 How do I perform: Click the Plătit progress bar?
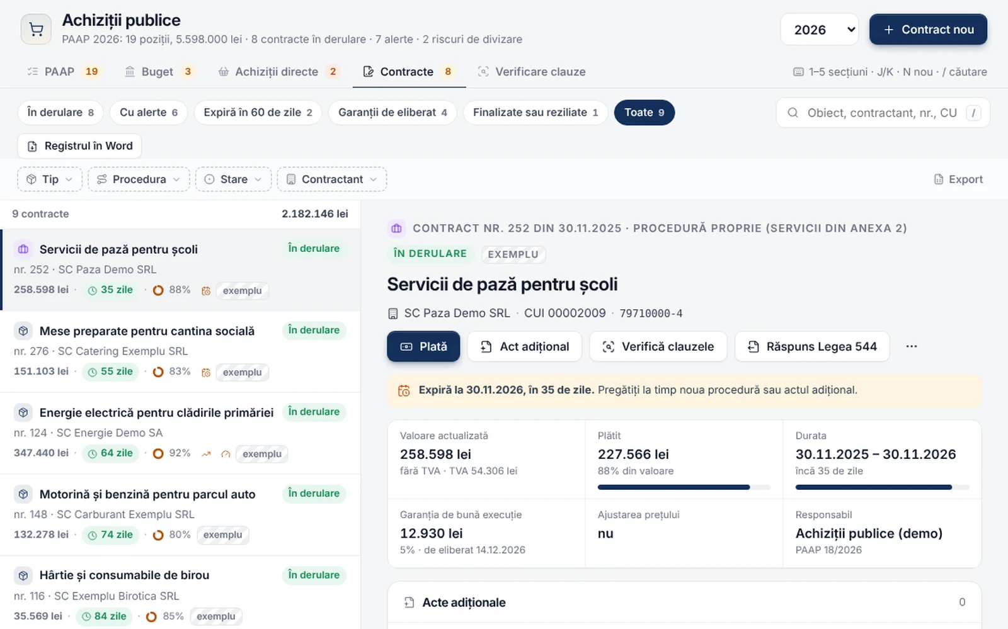(x=684, y=487)
